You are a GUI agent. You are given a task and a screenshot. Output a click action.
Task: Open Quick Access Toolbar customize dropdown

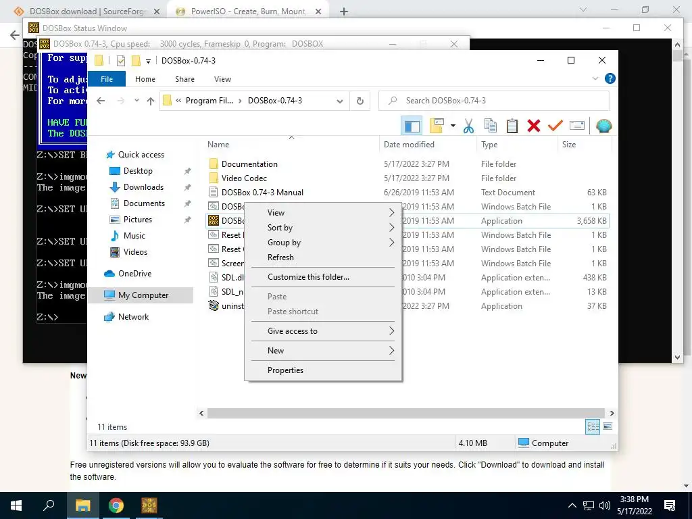click(x=148, y=61)
